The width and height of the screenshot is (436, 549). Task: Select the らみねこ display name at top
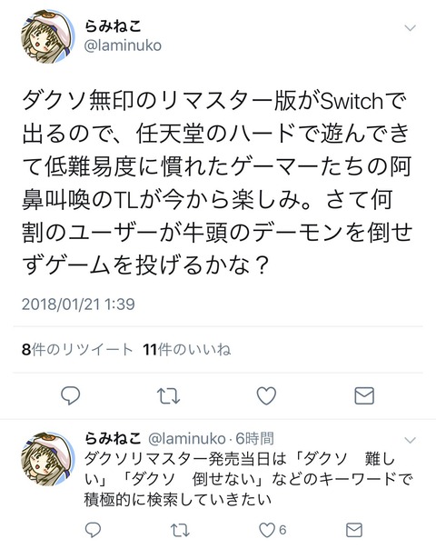pyautogui.click(x=113, y=26)
